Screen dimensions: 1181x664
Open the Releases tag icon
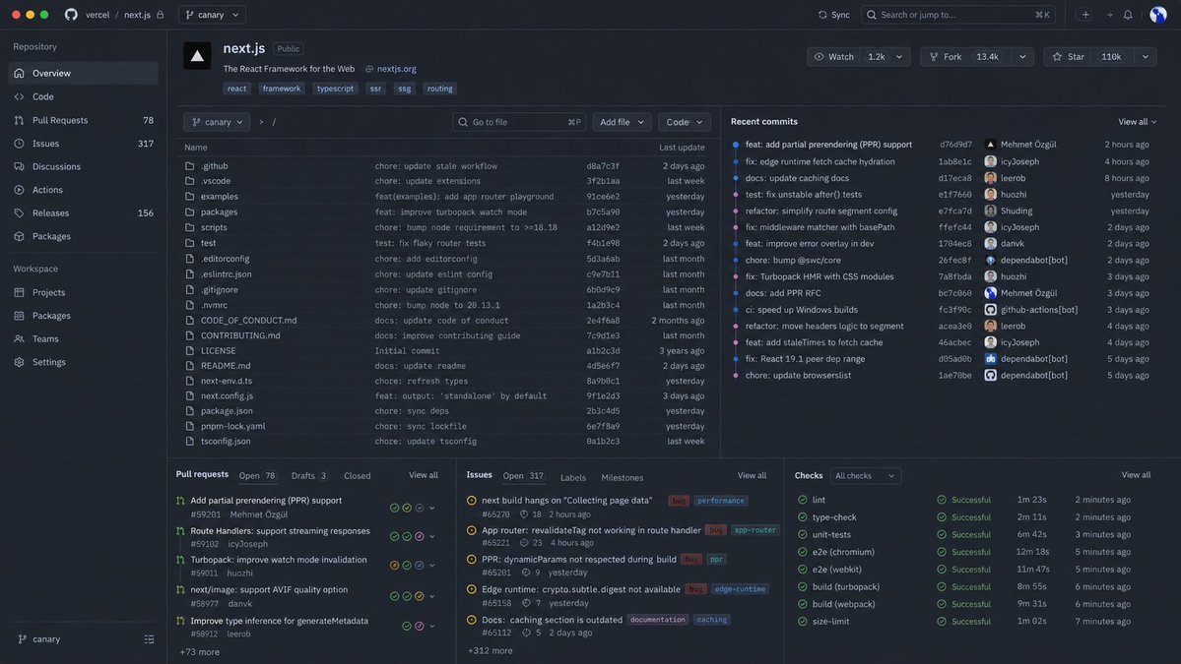point(19,212)
